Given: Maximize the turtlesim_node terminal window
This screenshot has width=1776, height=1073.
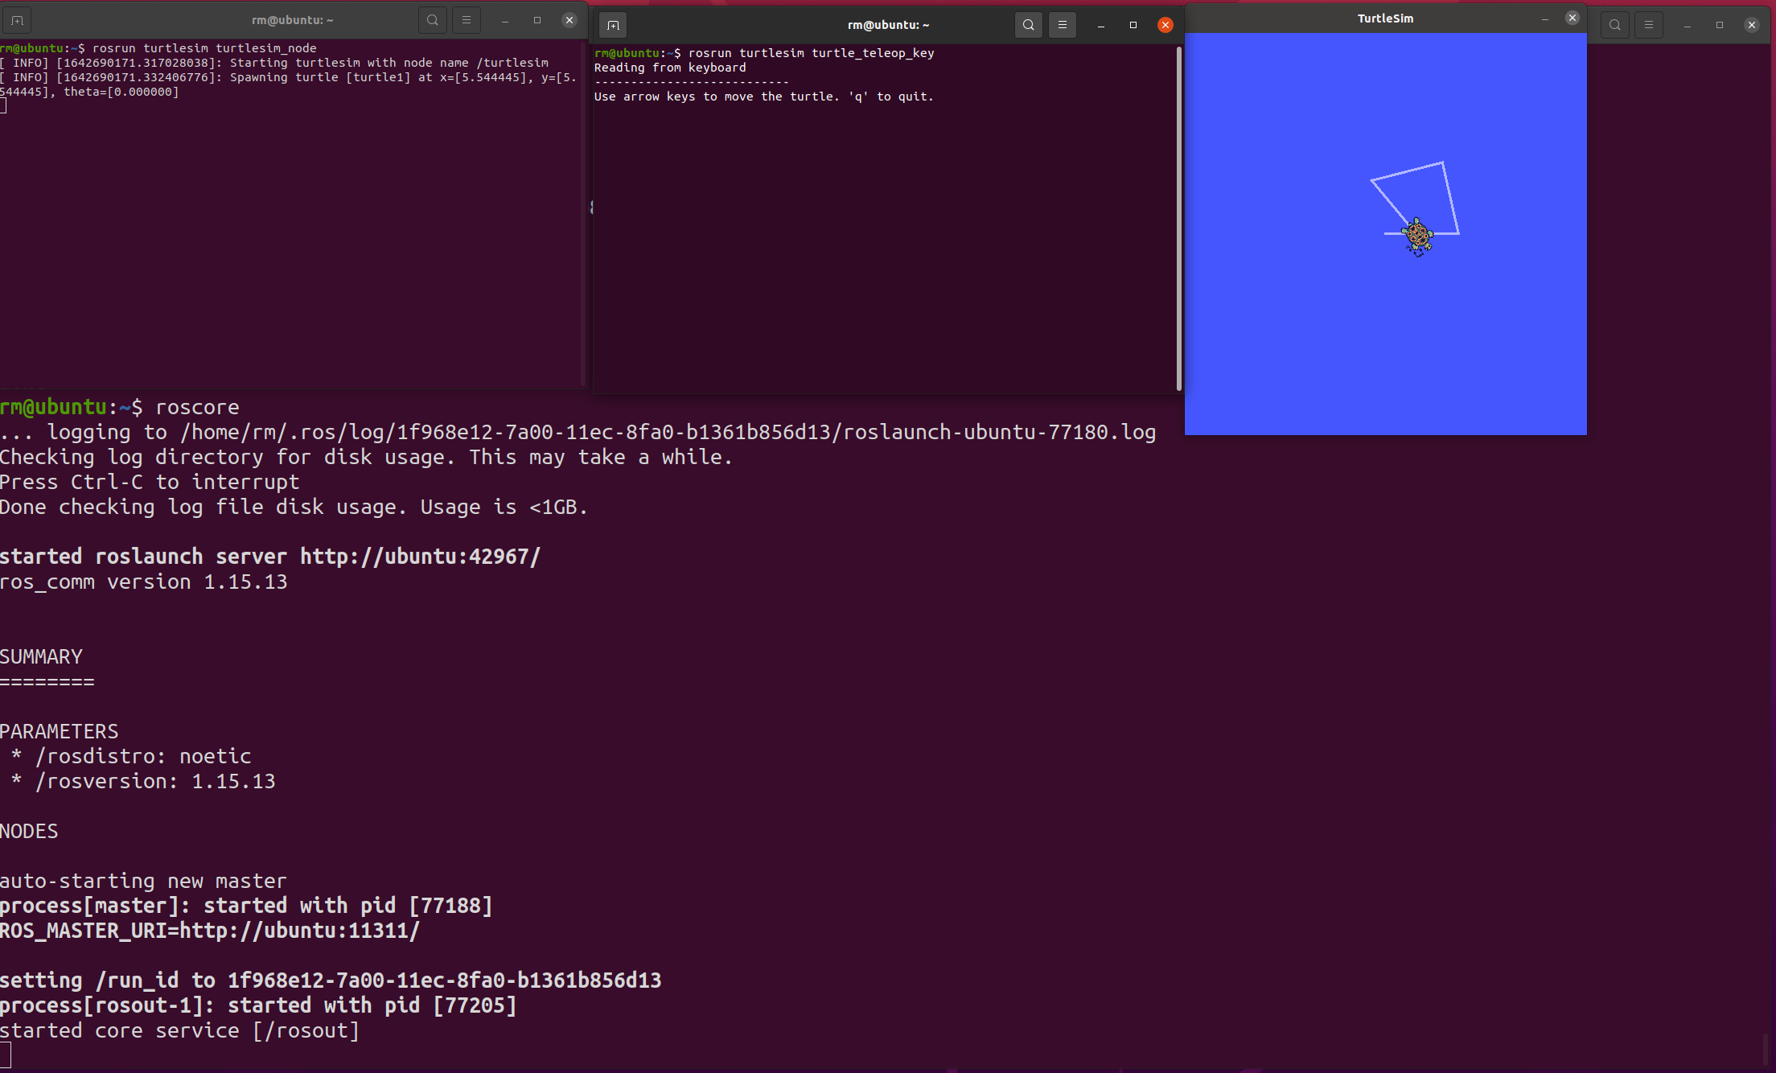Looking at the screenshot, I should click(537, 20).
